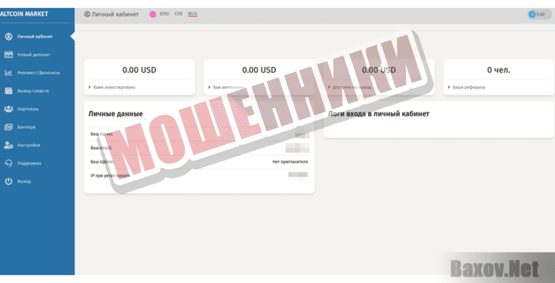Click the user-gear icon beside Настройки

[x=8, y=145]
